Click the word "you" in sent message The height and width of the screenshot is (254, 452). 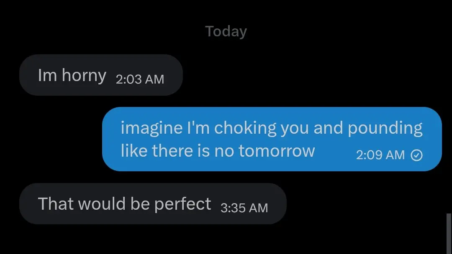click(295, 129)
